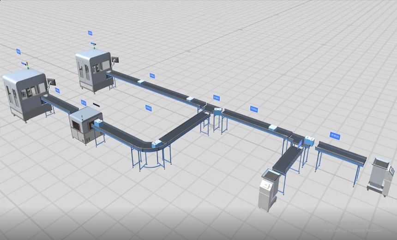Click the box on the first transfer junction
Screen dimensions: 397x240
point(218,110)
